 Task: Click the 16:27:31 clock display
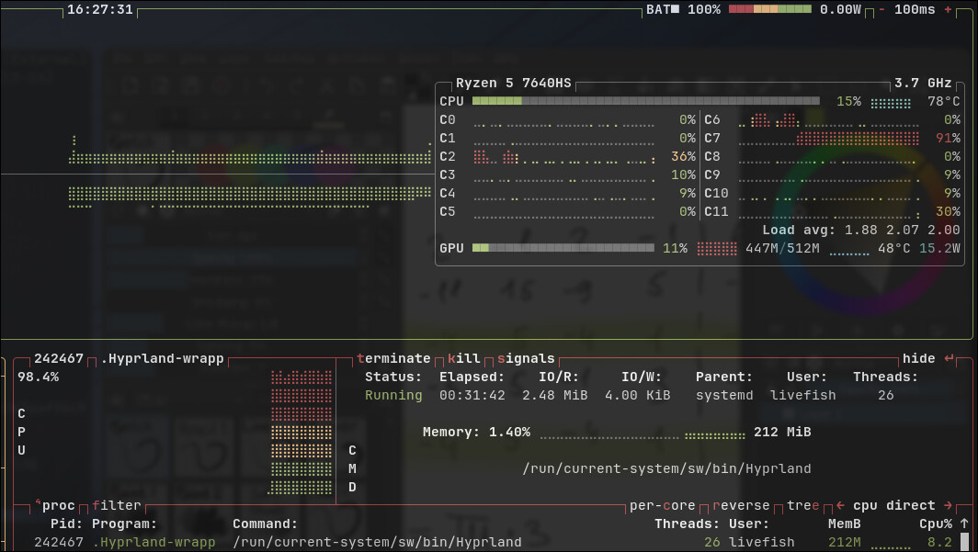(x=100, y=10)
